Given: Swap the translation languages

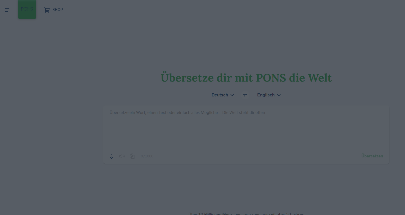Looking at the screenshot, I should tap(245, 95).
